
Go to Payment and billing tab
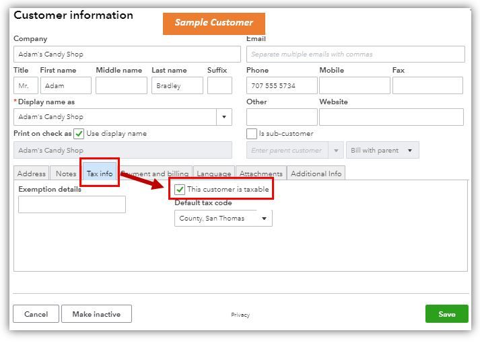tap(156, 174)
